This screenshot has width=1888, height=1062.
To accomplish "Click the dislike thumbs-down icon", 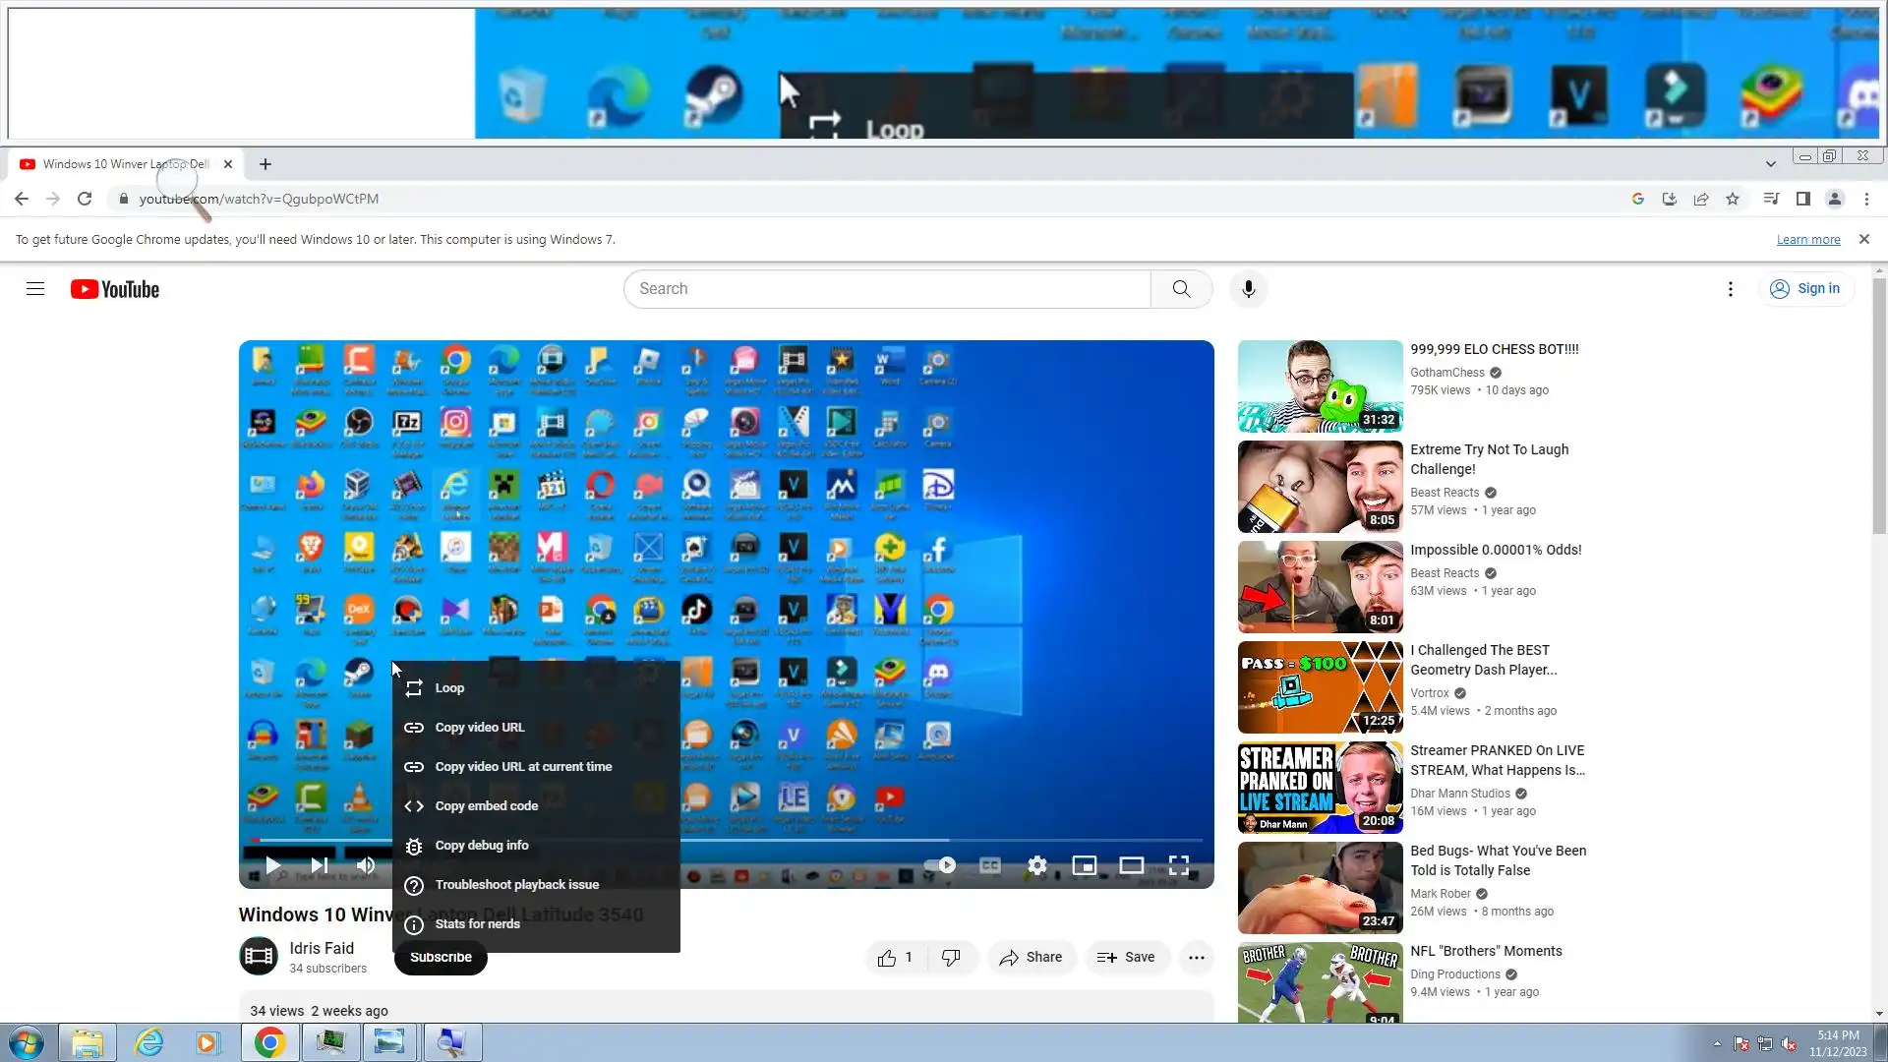I will coord(951,957).
